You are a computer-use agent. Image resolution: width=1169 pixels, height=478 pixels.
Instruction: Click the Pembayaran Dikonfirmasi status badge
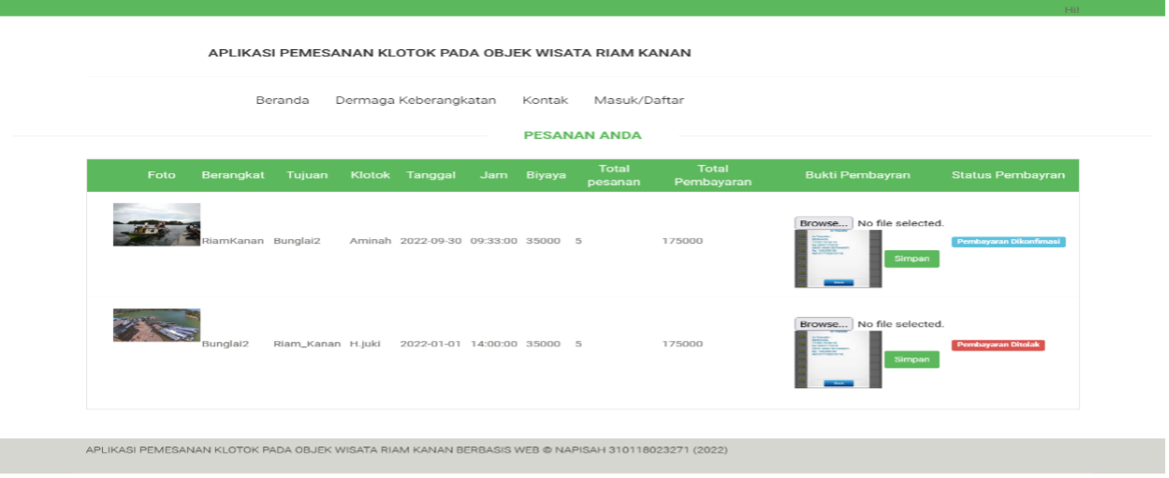1008,242
